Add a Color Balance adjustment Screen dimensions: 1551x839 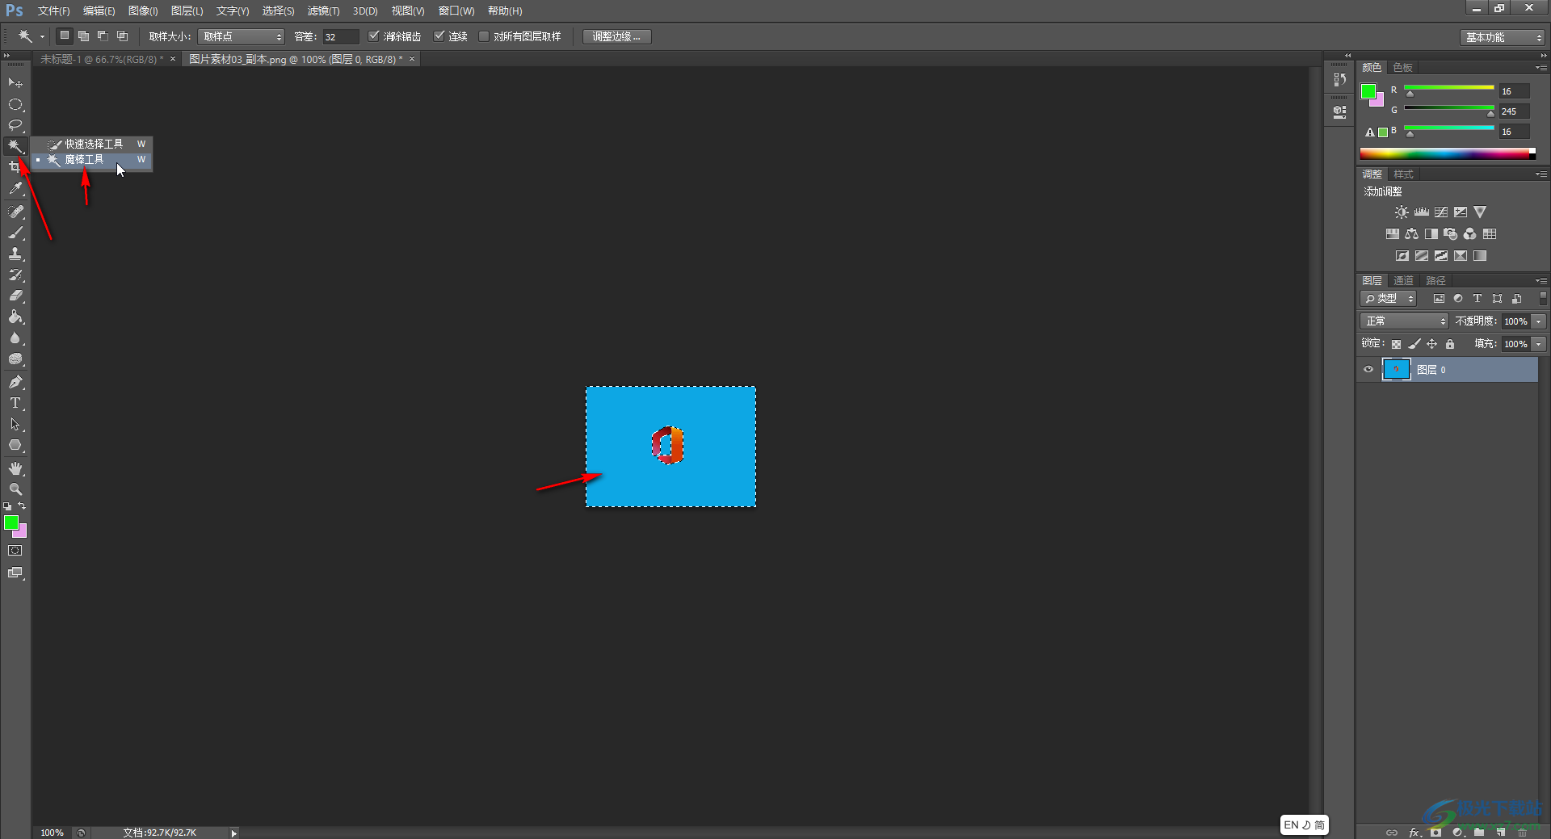pos(1412,234)
